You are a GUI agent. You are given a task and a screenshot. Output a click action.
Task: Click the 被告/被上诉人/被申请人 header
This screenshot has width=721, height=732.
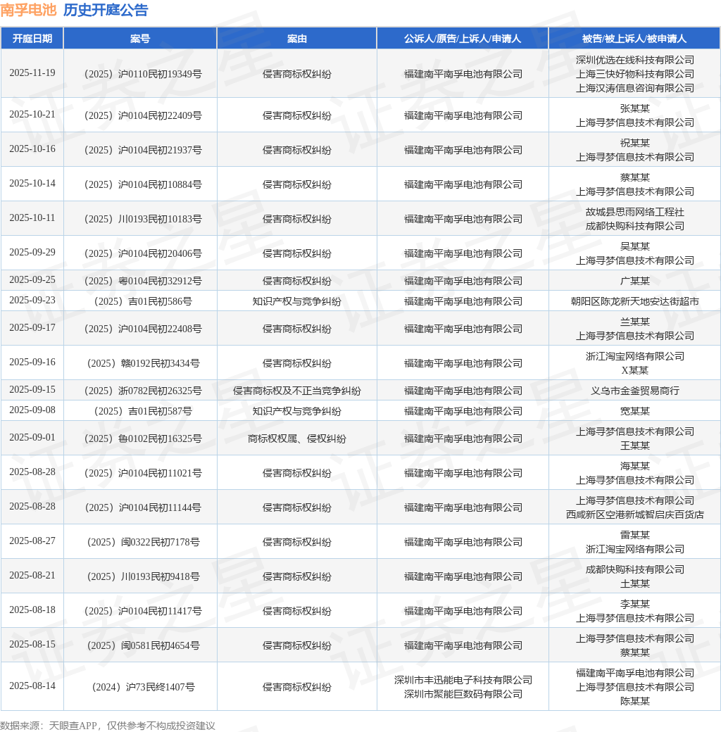[634, 39]
